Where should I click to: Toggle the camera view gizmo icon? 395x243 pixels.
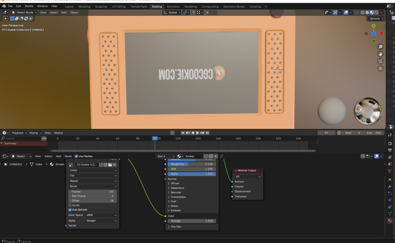[x=380, y=61]
